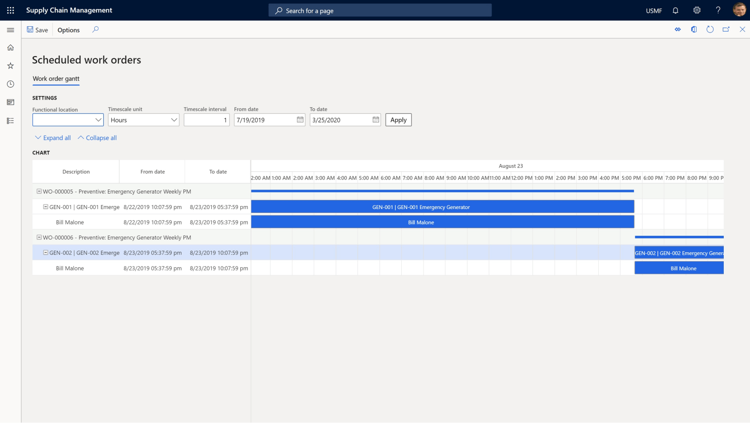Open the Functional location dropdown
Image resolution: width=750 pixels, height=423 pixels.
[98, 120]
